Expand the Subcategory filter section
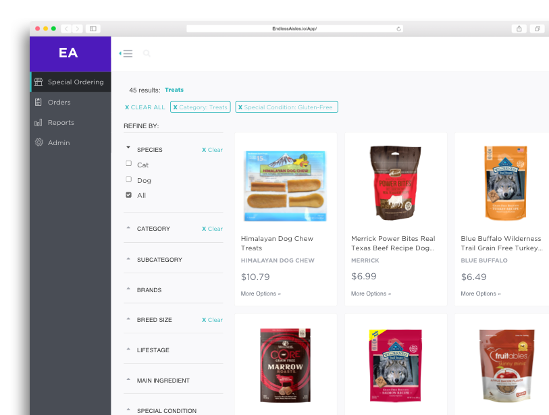Image resolution: width=549 pixels, height=415 pixels. point(128,259)
